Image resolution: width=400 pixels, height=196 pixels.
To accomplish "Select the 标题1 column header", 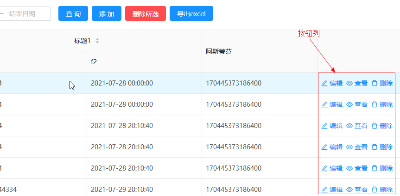I will click(x=83, y=41).
